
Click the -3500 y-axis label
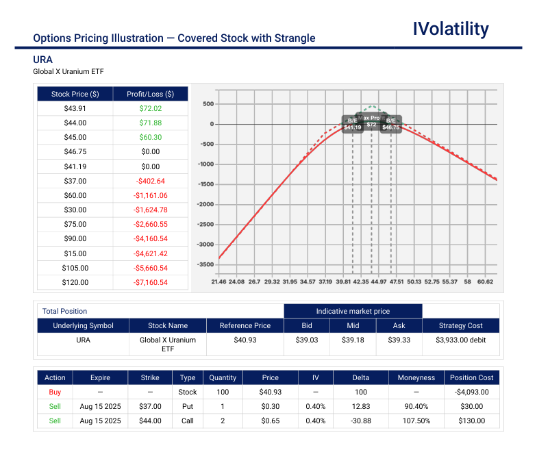[x=205, y=264]
